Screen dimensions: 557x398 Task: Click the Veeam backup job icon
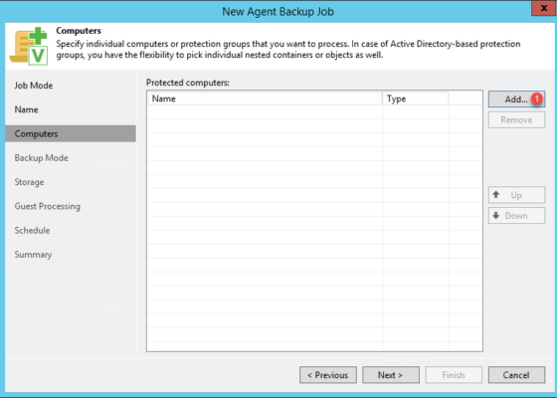click(29, 46)
